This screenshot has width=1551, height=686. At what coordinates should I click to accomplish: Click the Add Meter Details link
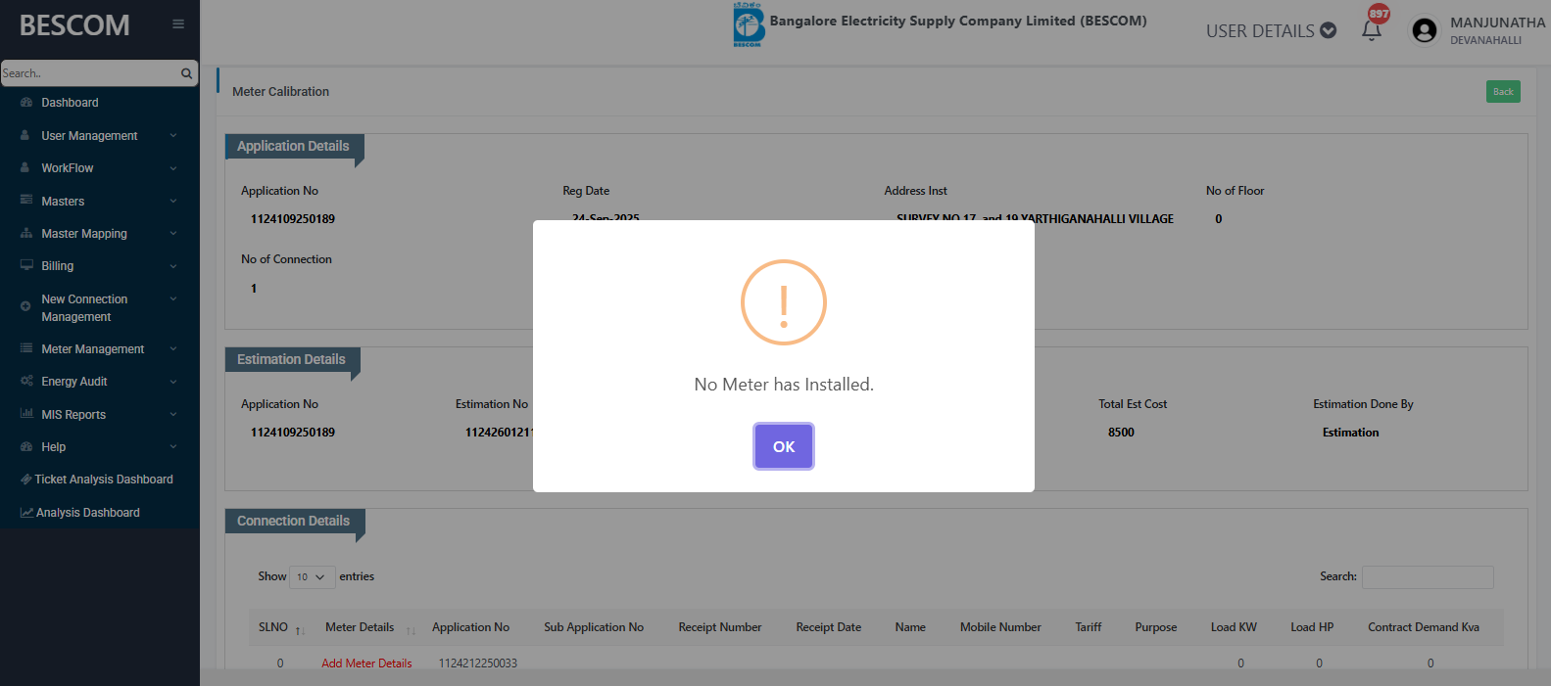coord(366,663)
